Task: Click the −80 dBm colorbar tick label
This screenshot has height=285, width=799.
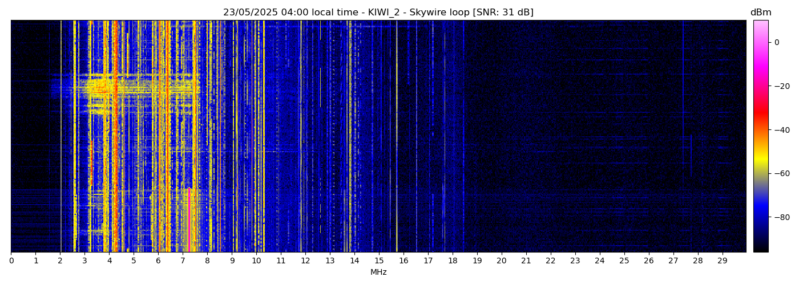Action: click(x=780, y=217)
